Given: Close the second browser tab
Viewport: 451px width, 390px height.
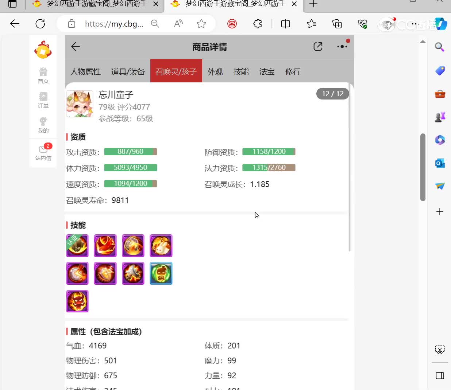Looking at the screenshot, I should (x=294, y=4).
